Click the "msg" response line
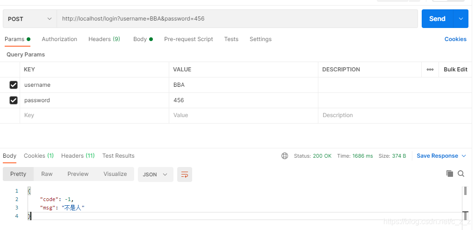Viewport: 475px width, 230px height. coord(62,208)
